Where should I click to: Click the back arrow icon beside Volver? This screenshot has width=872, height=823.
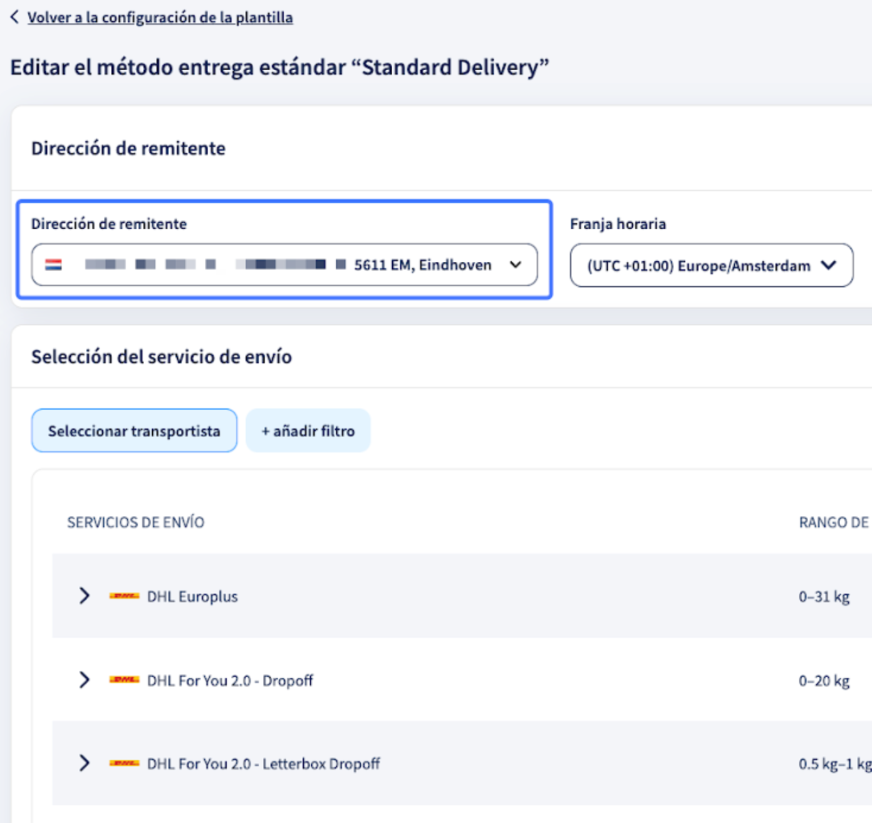[14, 17]
